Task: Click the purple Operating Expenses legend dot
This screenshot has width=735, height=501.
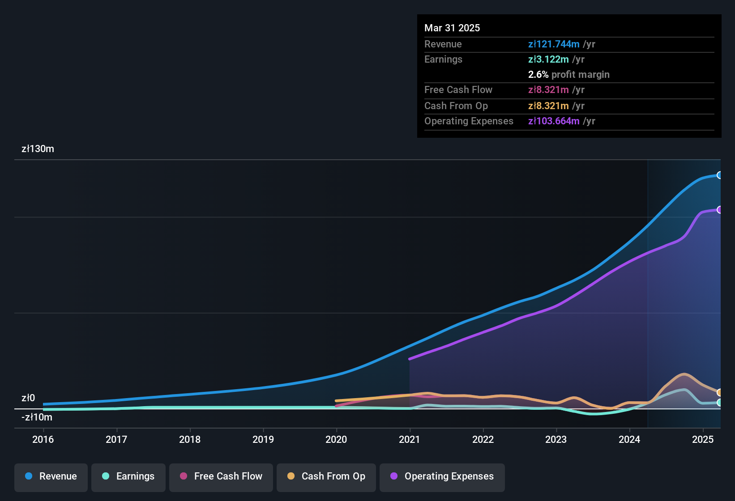Action: pos(393,476)
